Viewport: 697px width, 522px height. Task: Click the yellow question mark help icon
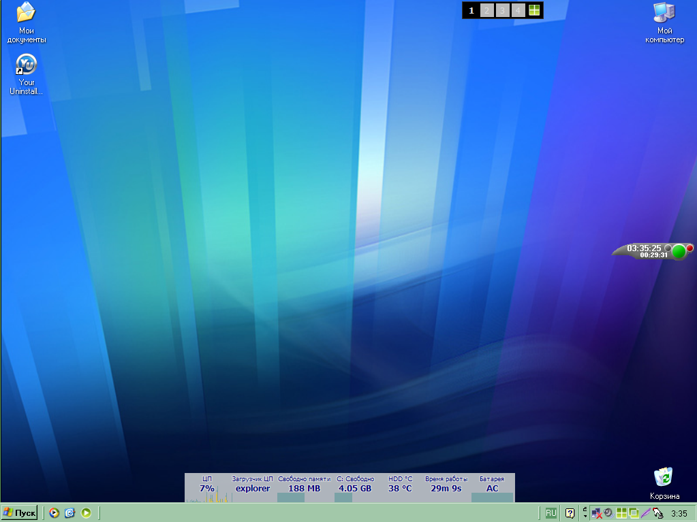click(x=570, y=513)
